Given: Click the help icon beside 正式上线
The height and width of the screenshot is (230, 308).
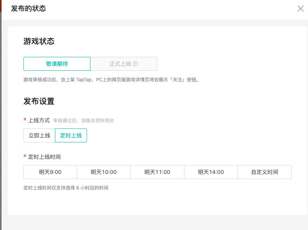Looking at the screenshot, I should click(135, 64).
